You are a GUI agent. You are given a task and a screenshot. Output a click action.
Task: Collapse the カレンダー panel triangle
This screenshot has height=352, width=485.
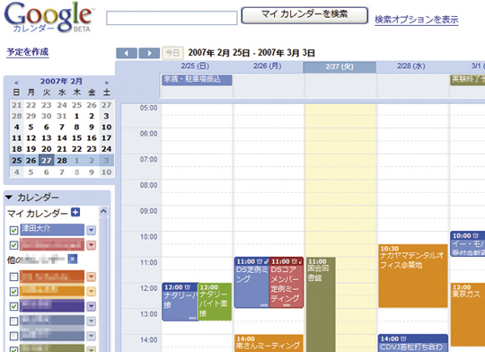tap(9, 197)
